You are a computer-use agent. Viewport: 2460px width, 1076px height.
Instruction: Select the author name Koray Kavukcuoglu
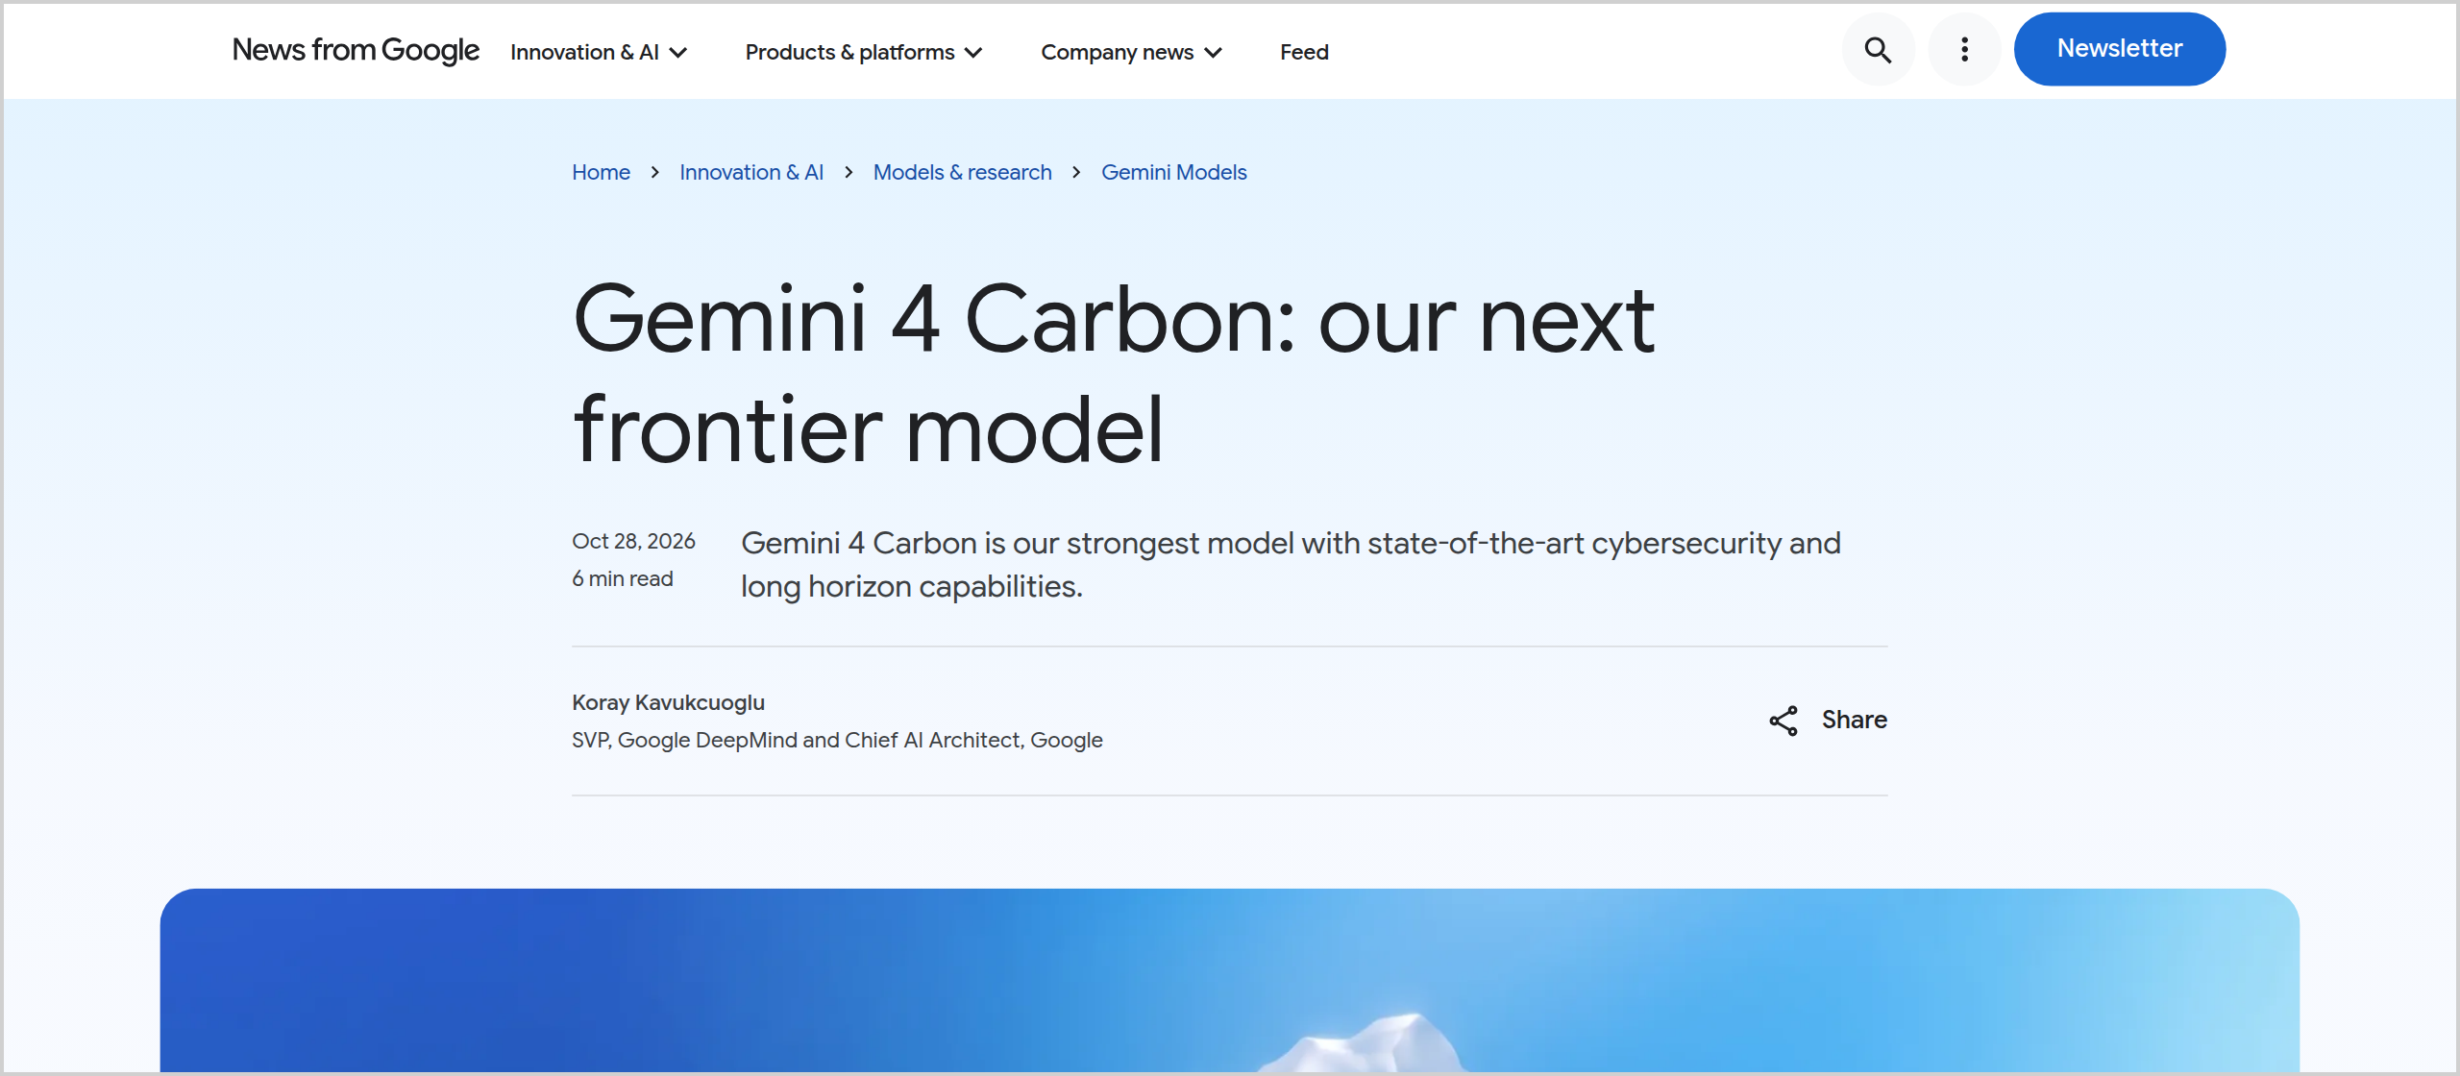(668, 702)
